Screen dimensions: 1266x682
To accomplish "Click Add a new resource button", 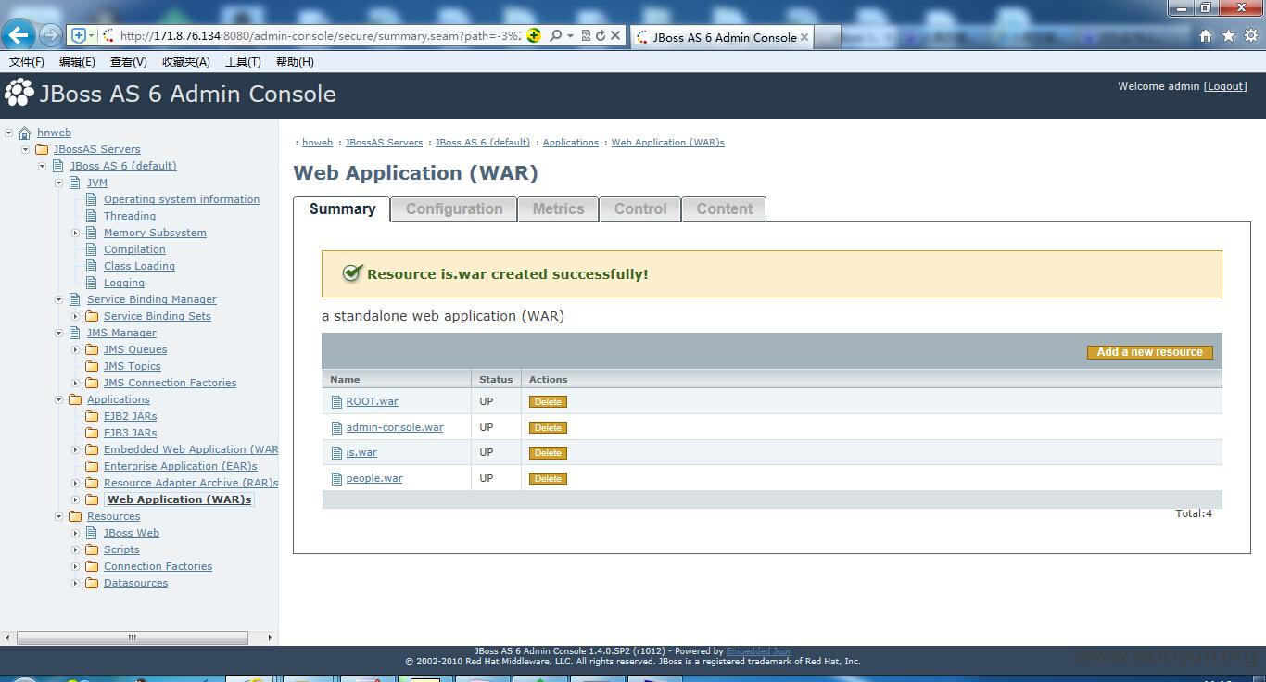I will [1150, 352].
